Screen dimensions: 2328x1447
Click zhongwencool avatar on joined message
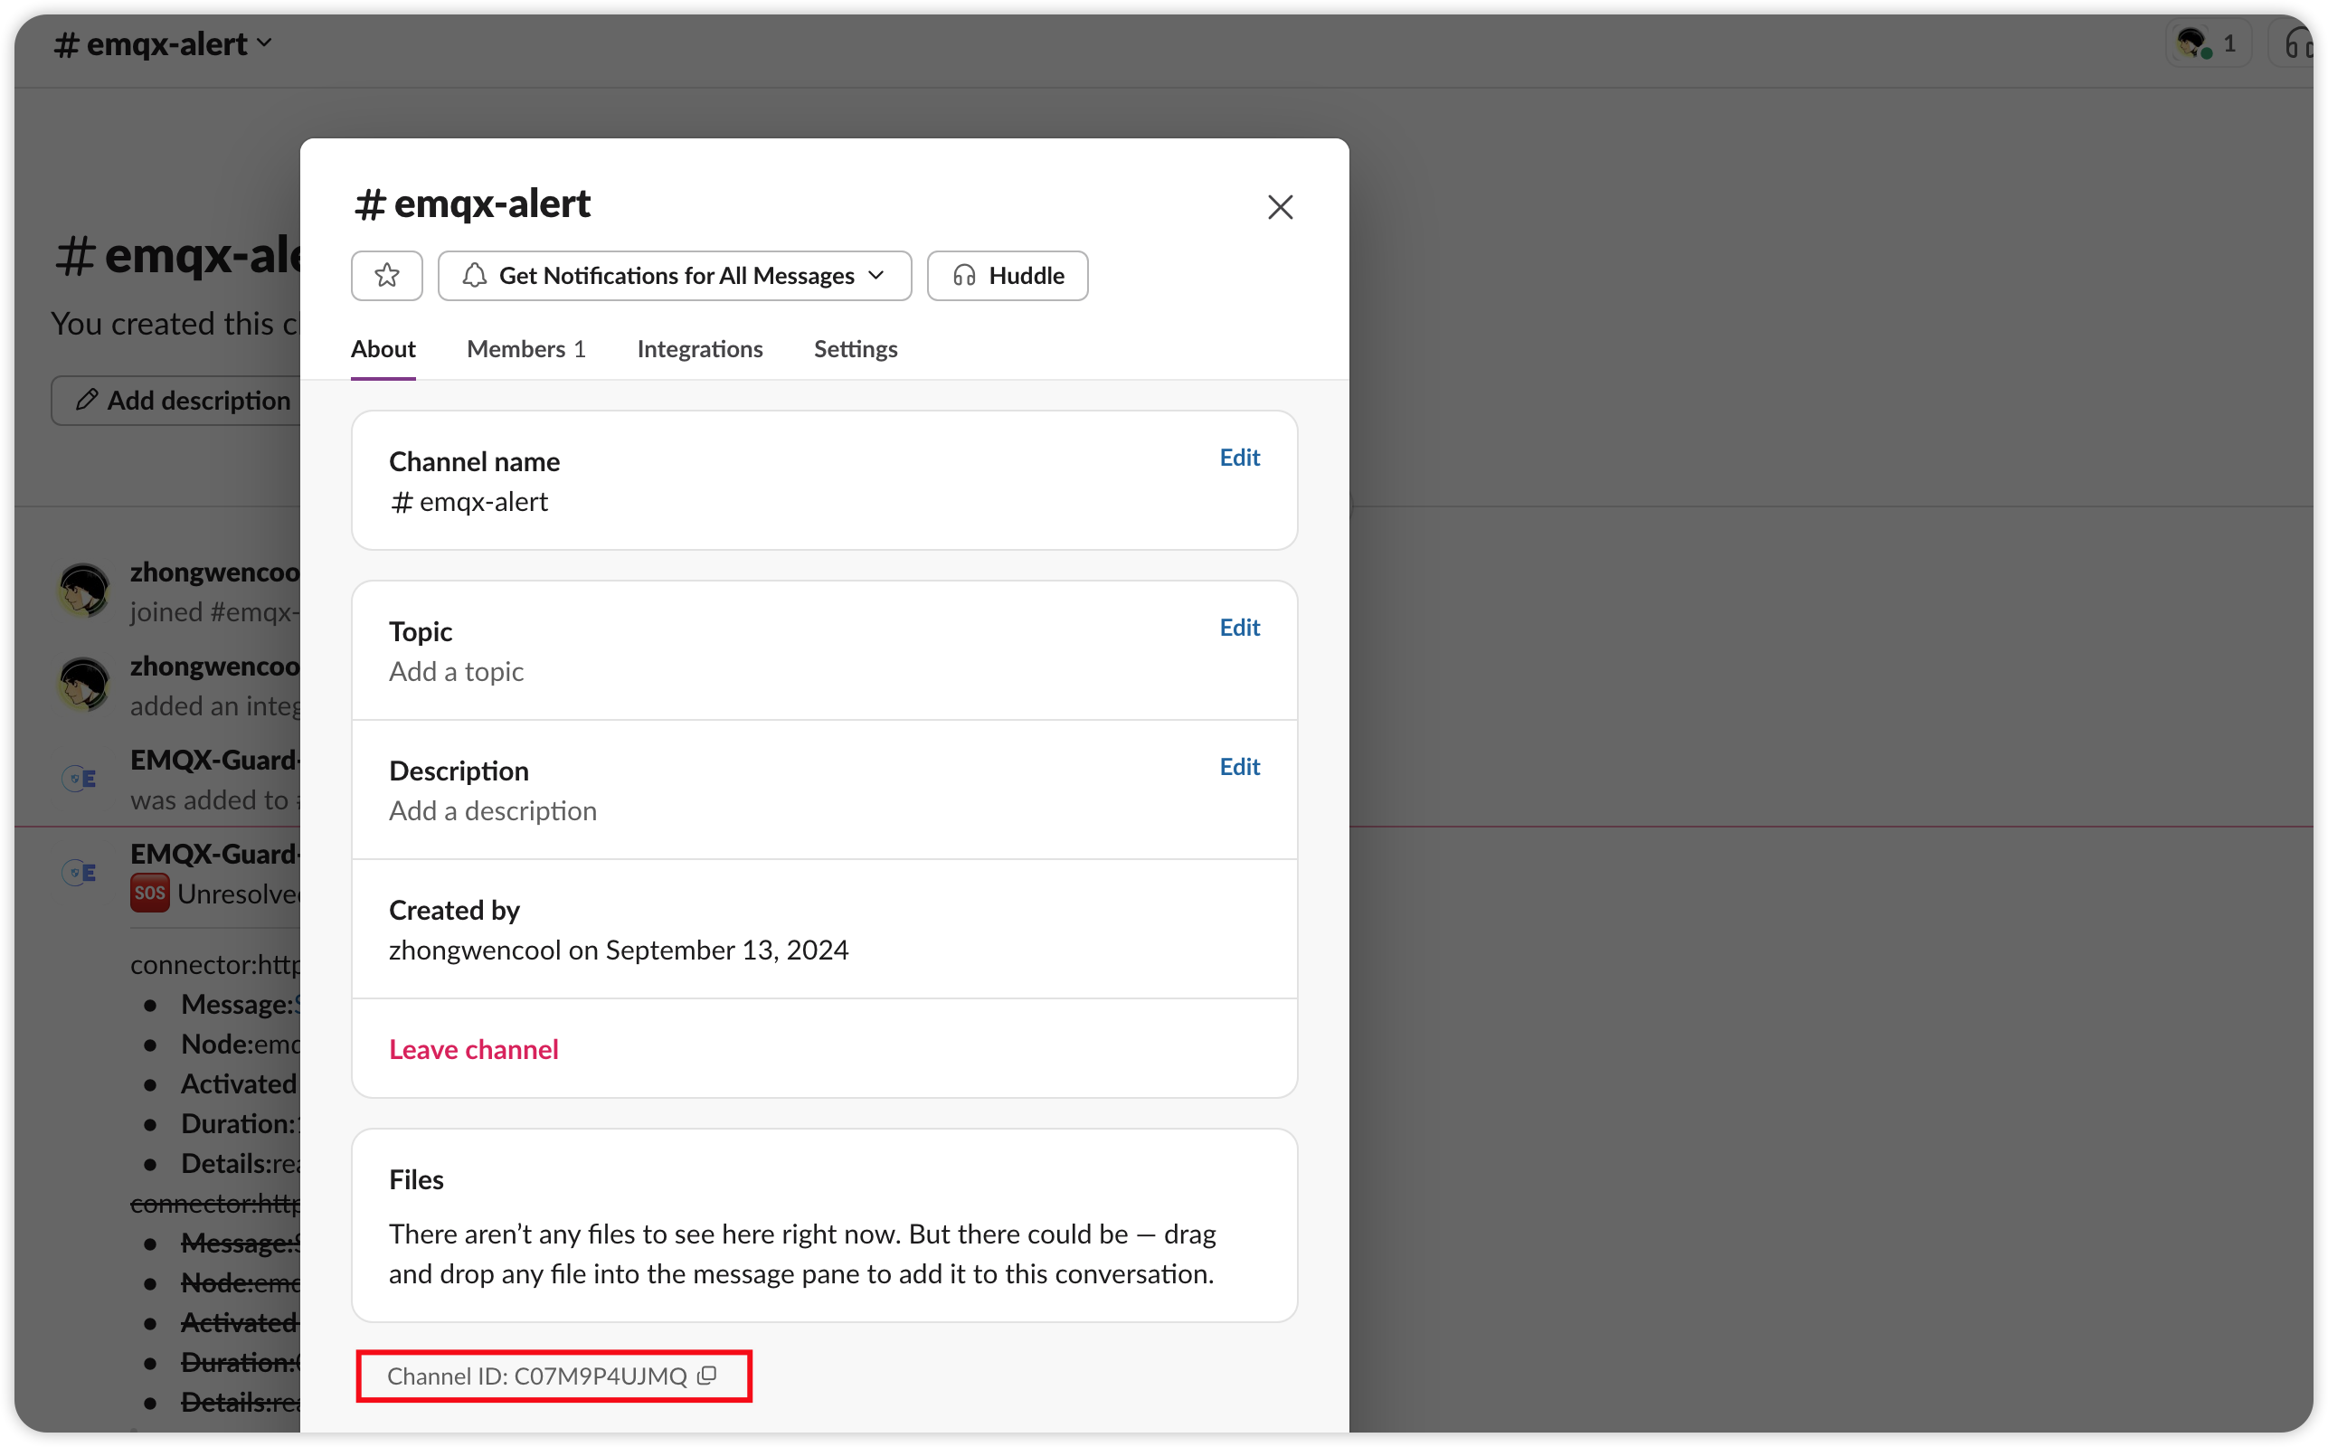[x=84, y=590]
